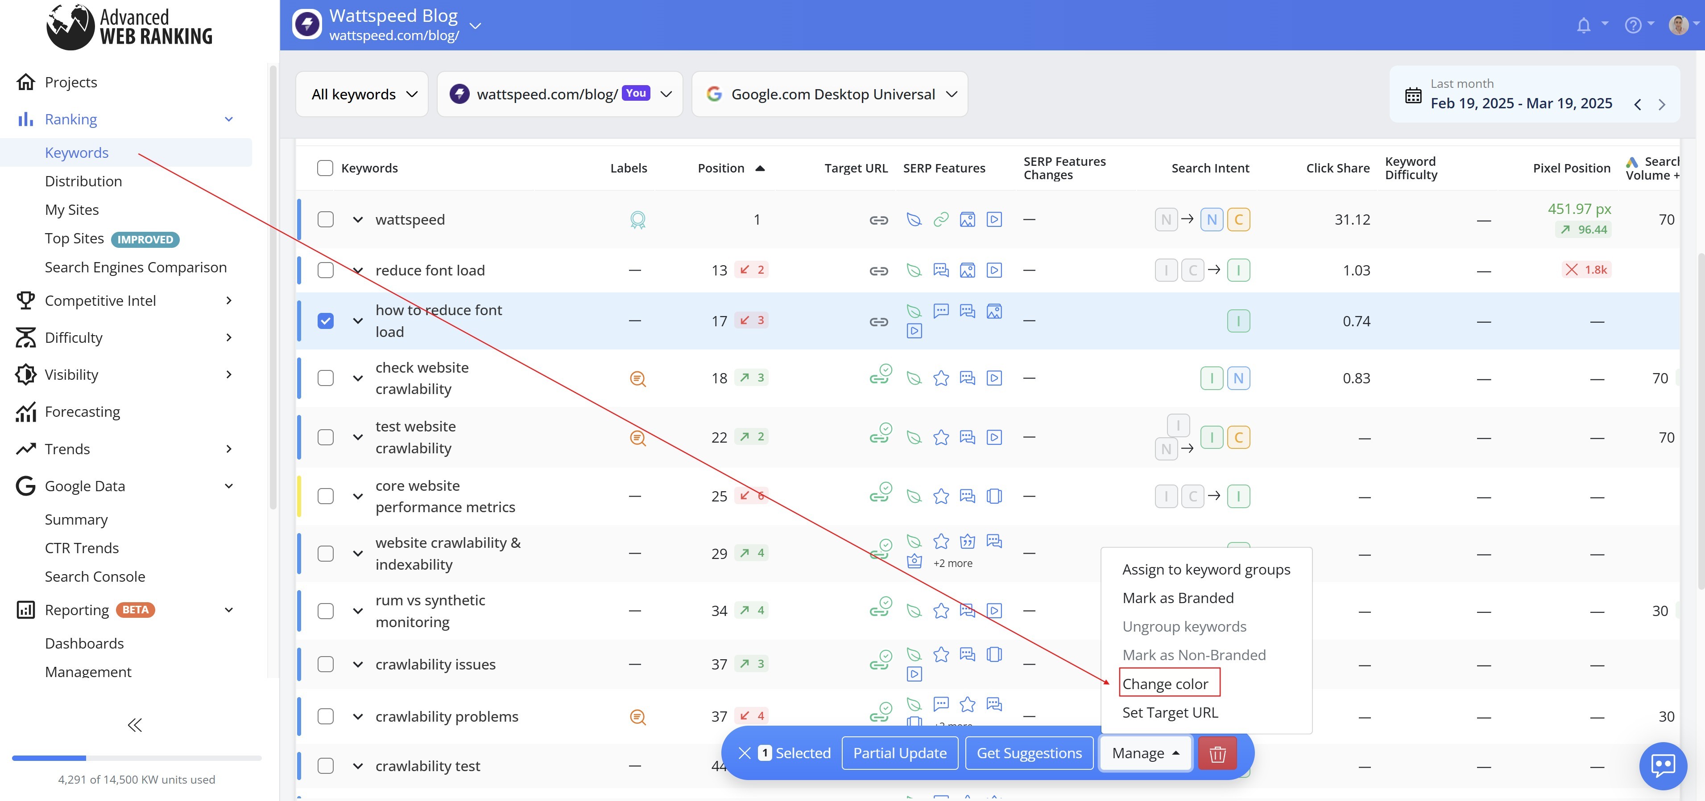Open the All keywords dropdown

(x=362, y=94)
